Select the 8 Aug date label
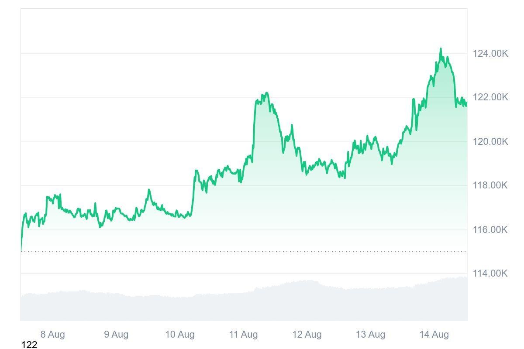The width and height of the screenshot is (524, 349). [x=52, y=335]
